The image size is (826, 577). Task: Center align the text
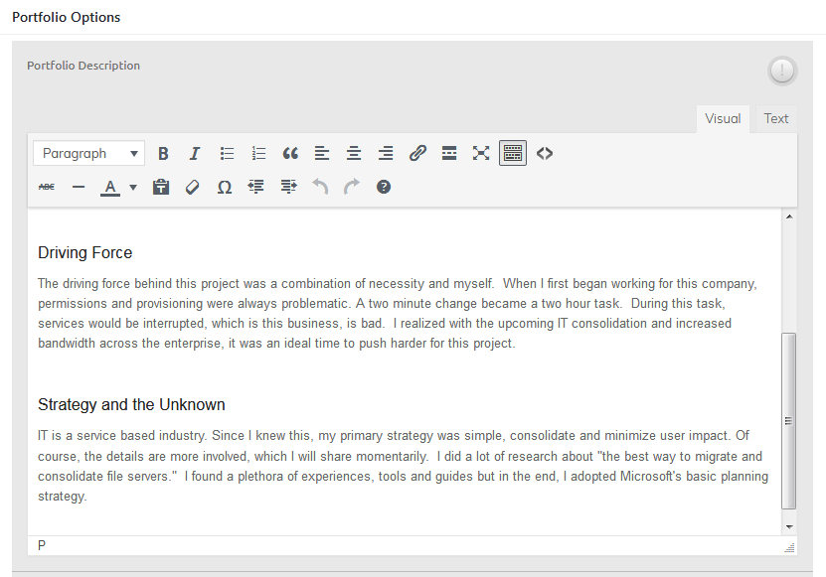point(354,153)
